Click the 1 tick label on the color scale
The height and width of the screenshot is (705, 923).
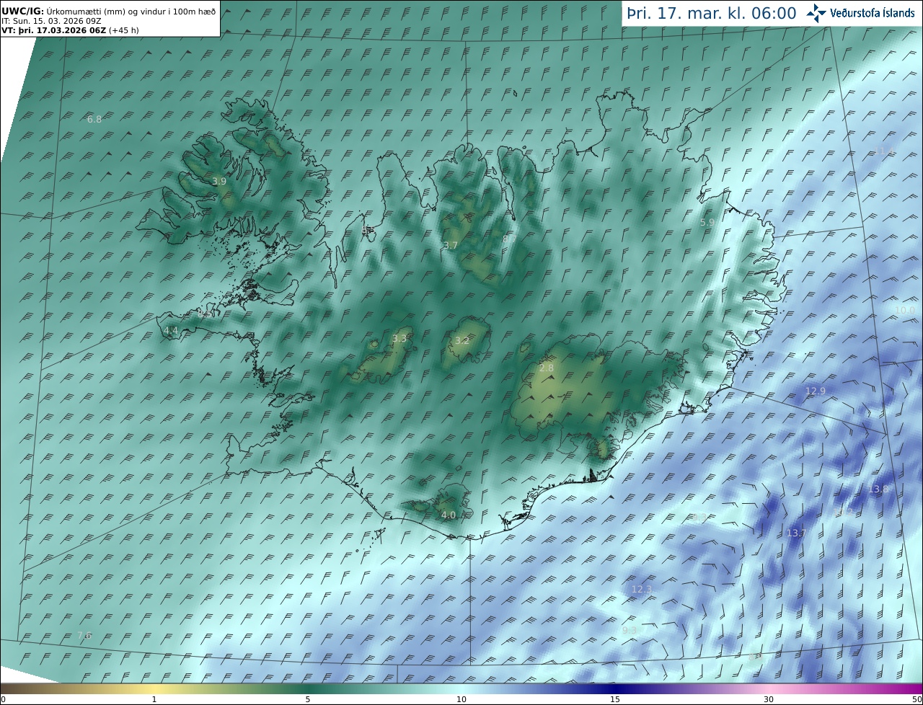click(154, 699)
